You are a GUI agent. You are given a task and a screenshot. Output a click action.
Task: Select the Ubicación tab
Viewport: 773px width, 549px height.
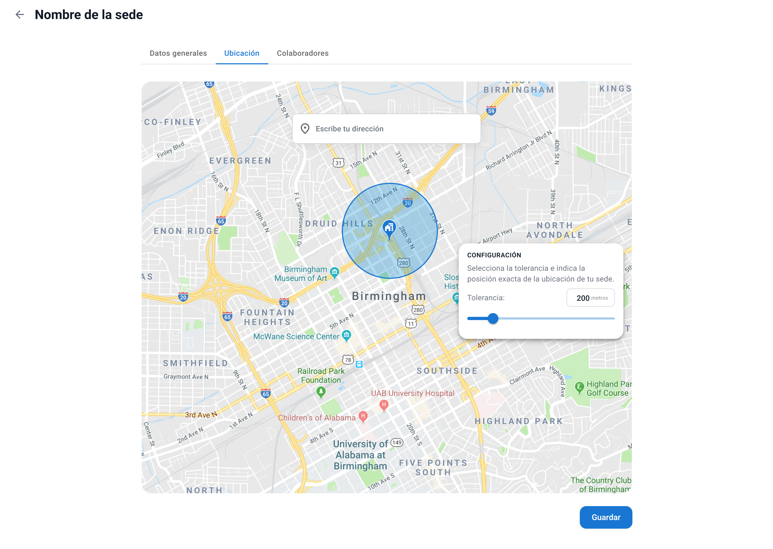pyautogui.click(x=241, y=53)
